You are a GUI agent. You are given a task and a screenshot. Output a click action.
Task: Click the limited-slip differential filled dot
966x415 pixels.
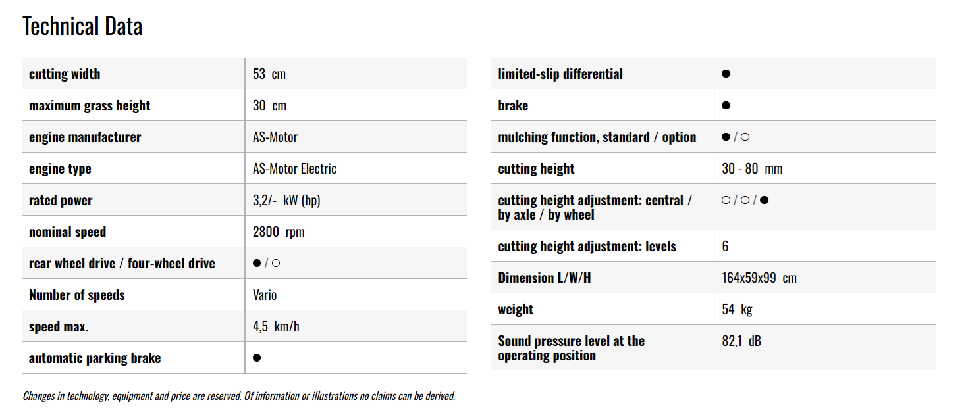point(726,74)
